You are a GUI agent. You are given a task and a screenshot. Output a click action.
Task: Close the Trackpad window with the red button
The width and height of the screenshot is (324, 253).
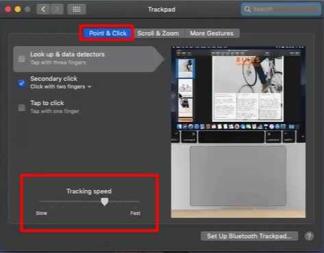8,10
